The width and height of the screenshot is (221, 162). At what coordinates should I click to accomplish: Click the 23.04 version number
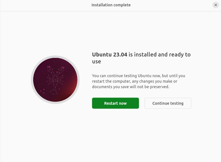pyautogui.click(x=120, y=55)
